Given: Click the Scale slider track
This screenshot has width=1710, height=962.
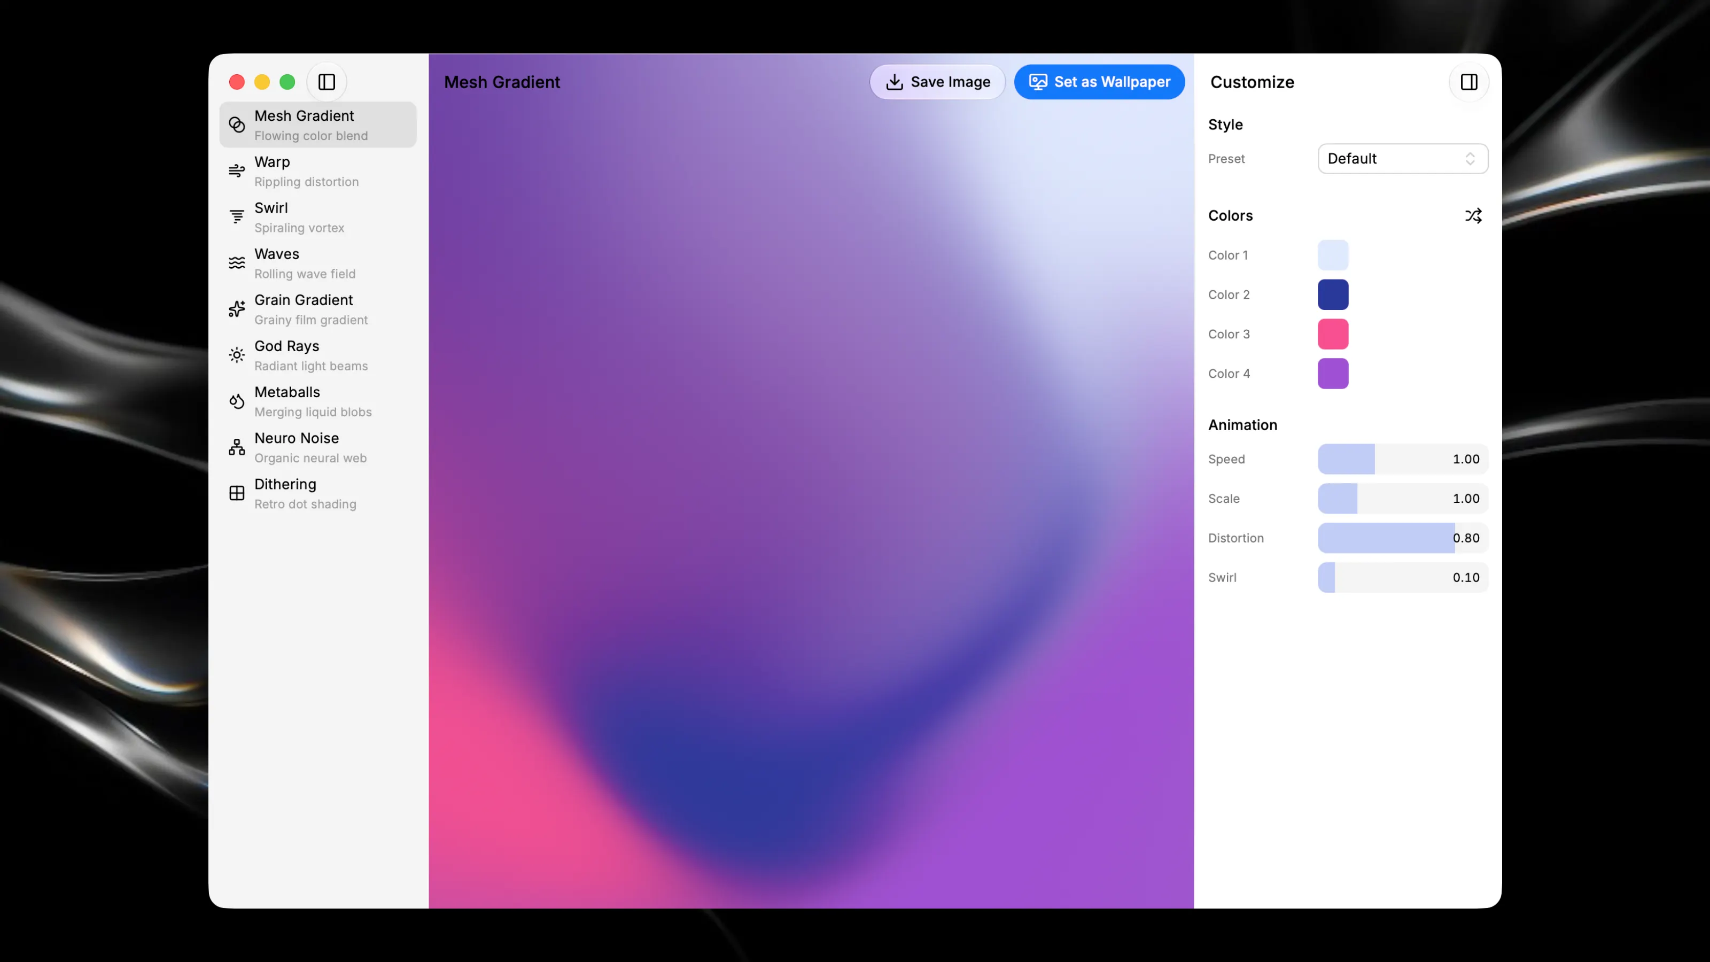Looking at the screenshot, I should [1403, 499].
